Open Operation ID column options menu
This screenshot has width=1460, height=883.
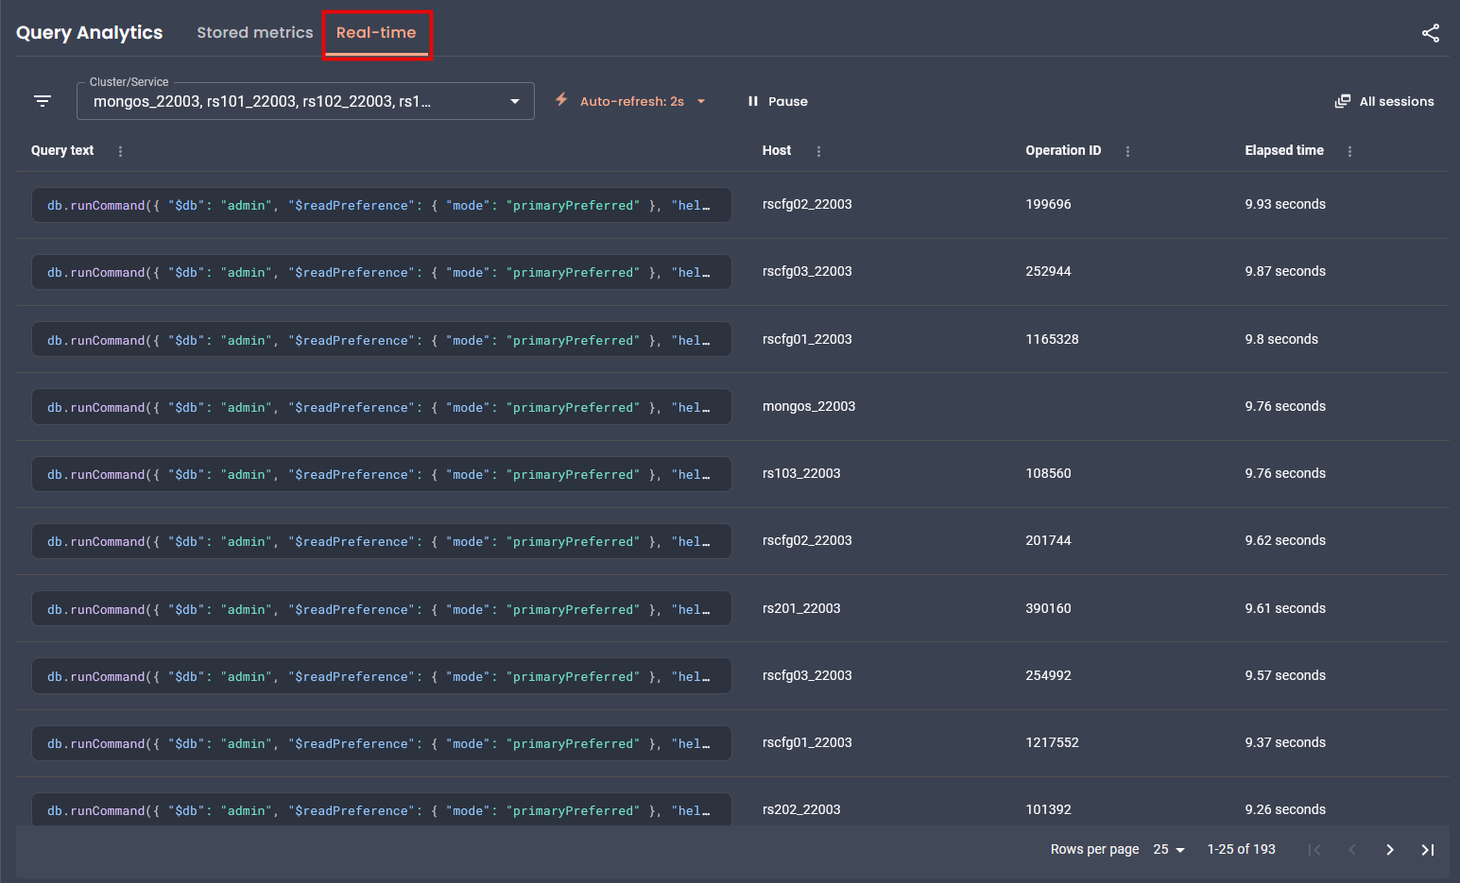[x=1127, y=151]
